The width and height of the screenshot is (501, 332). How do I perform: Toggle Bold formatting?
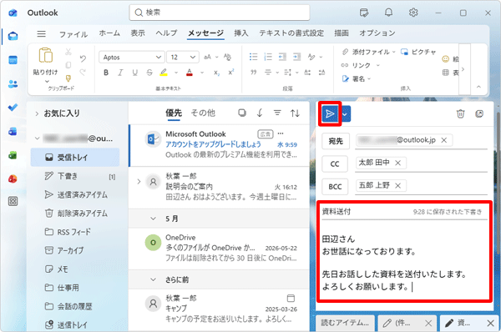[106, 73]
